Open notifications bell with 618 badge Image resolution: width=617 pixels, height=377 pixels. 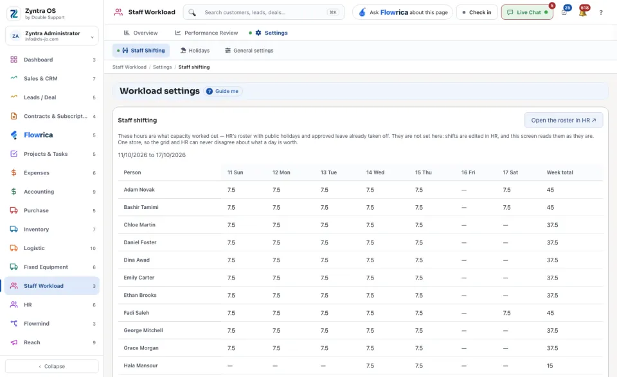tap(583, 12)
